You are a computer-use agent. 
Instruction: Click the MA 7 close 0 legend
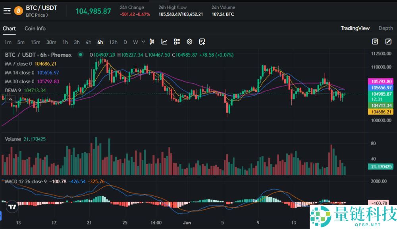(x=18, y=64)
